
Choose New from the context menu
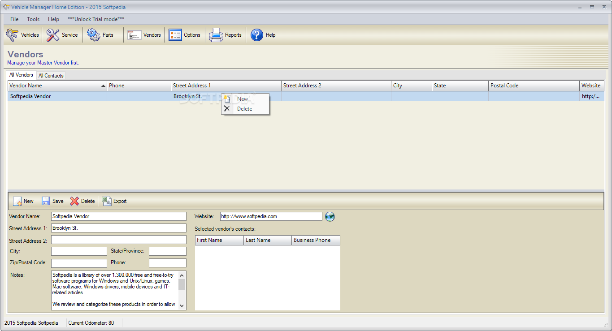245,99
